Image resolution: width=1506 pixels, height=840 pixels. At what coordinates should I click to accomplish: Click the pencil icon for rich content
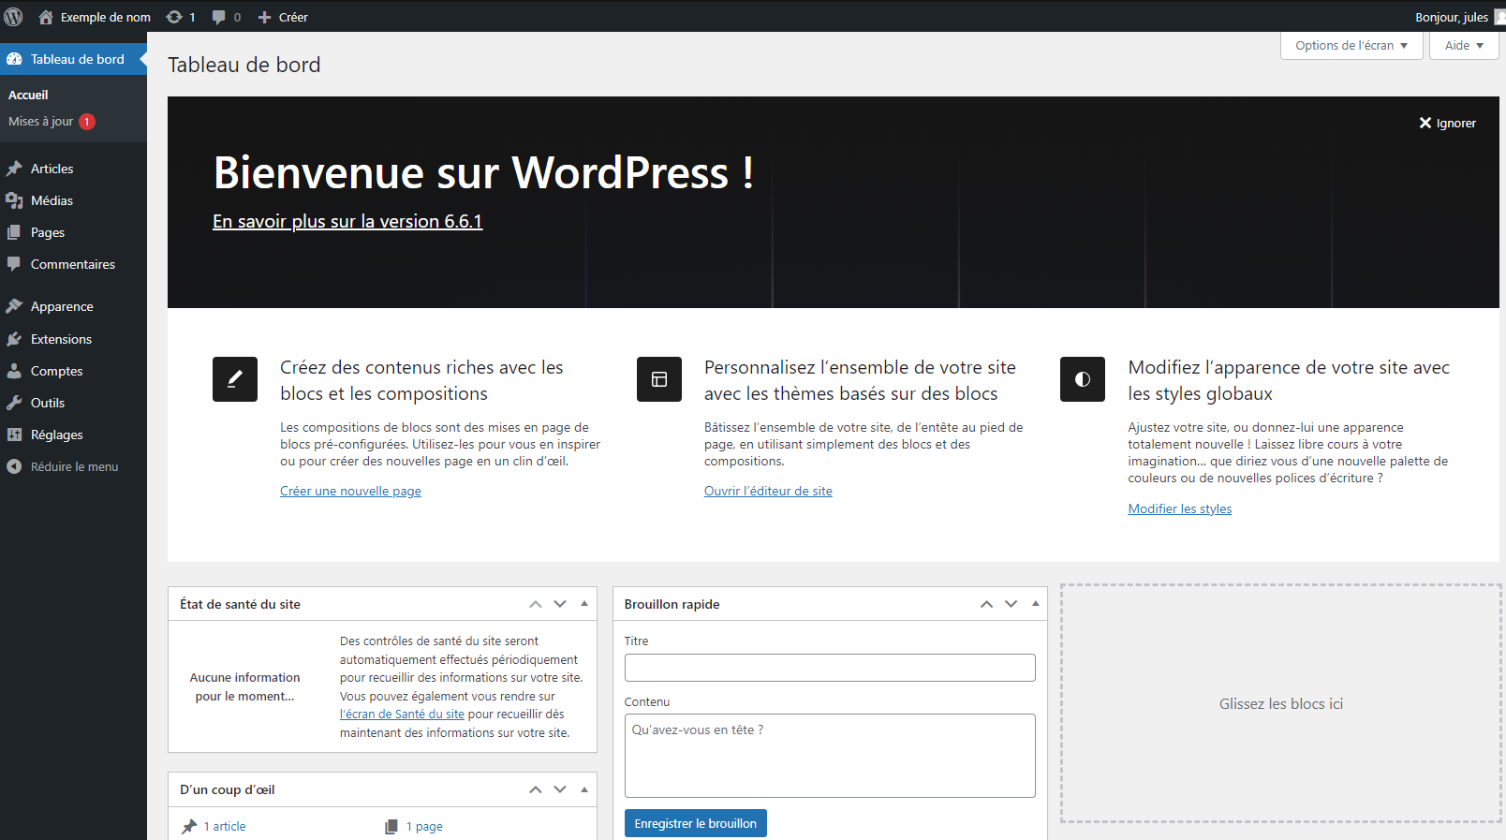[235, 379]
